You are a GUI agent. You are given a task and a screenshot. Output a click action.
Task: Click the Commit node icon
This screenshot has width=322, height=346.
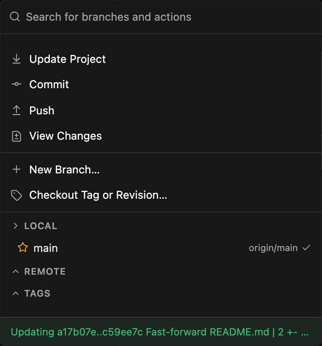16,84
